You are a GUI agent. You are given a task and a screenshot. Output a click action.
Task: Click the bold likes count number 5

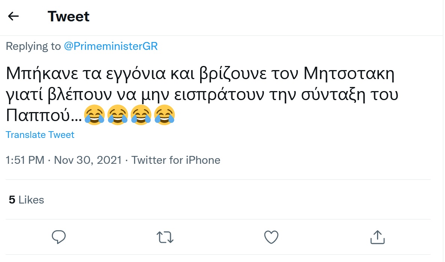[12, 200]
